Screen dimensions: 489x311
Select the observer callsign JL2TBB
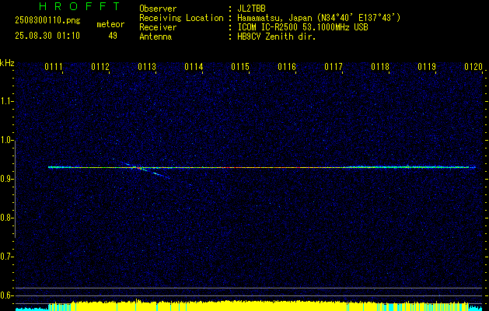(x=251, y=9)
